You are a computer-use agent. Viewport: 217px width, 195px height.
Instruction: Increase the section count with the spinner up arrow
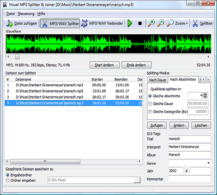[206, 94]
